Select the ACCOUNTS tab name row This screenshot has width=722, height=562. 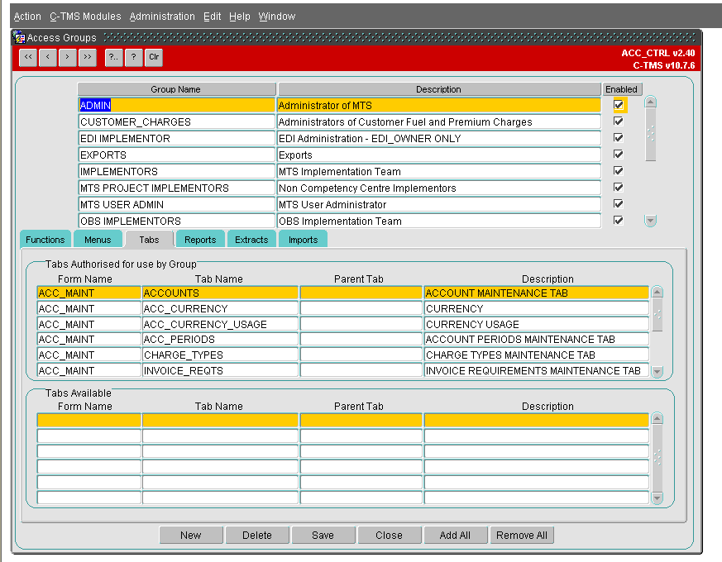[x=220, y=293]
